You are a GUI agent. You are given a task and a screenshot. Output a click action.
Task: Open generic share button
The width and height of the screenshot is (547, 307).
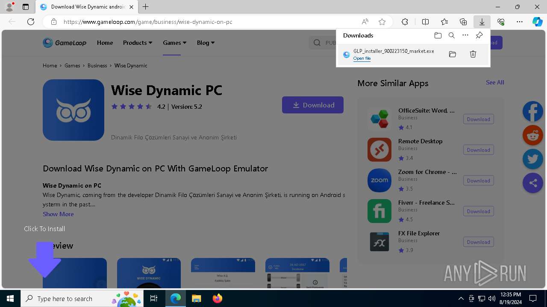(533, 183)
